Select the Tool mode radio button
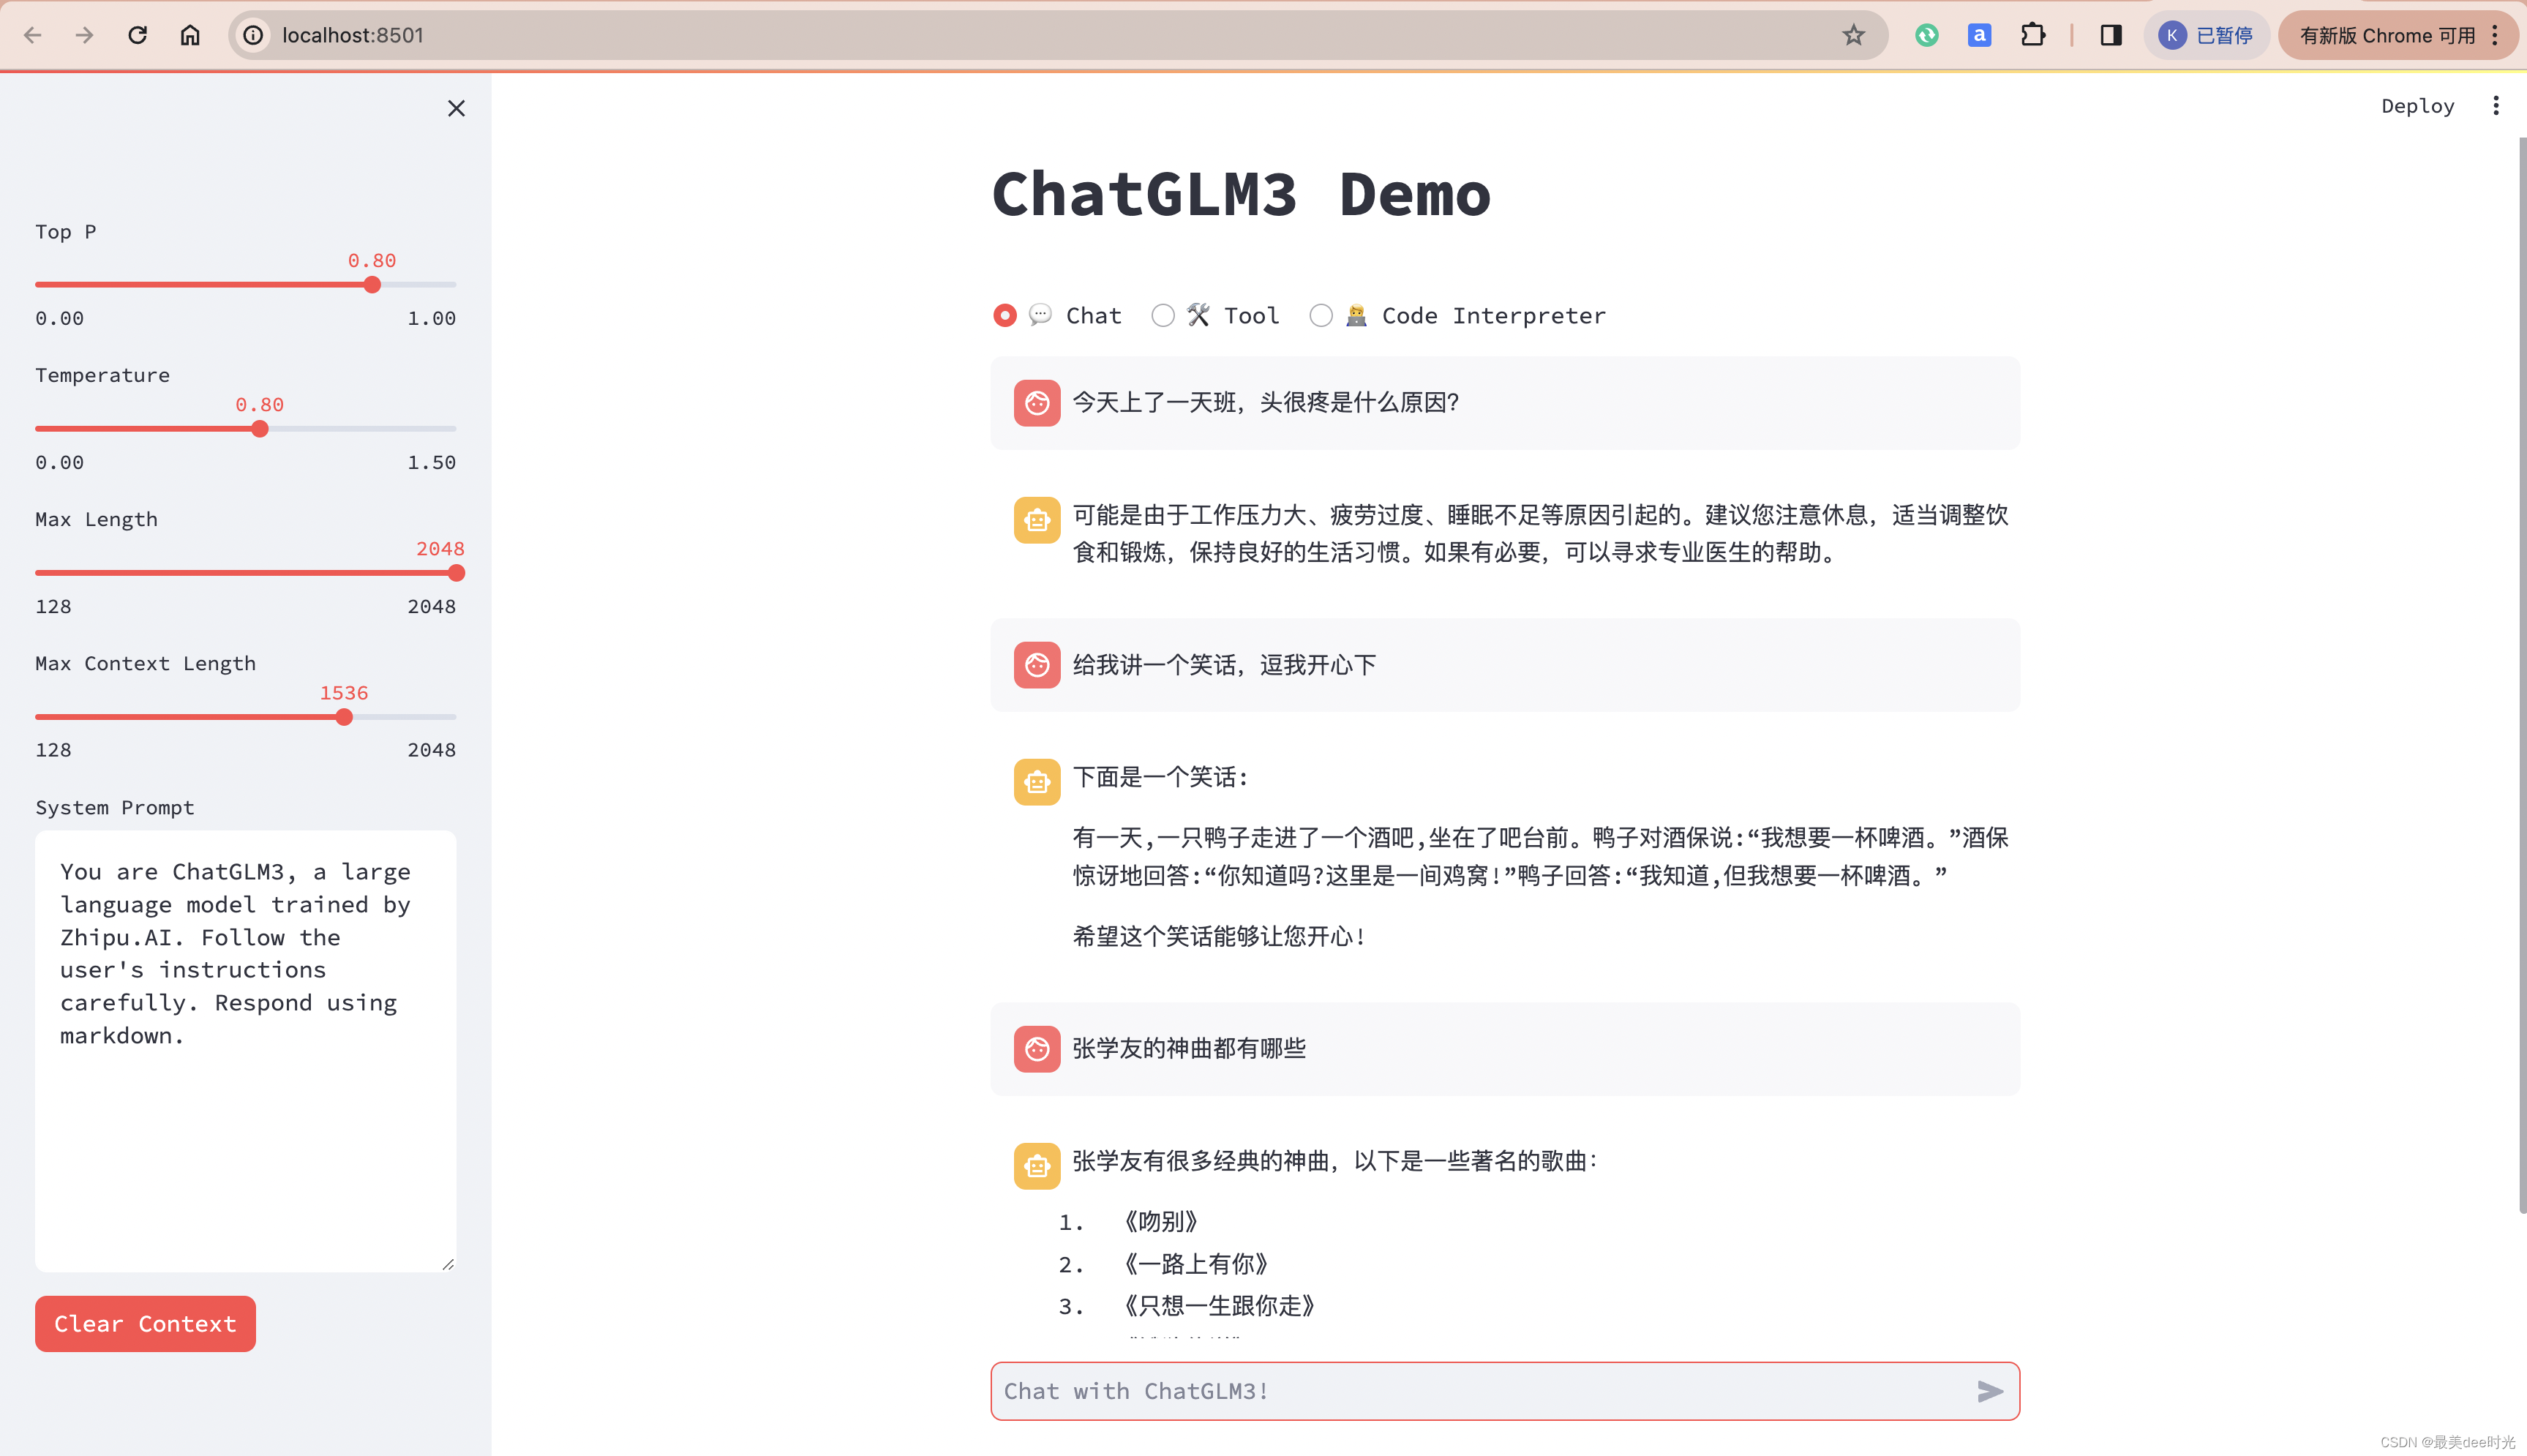 1163,316
